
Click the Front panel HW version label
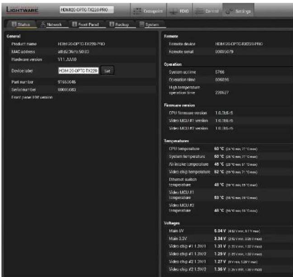(32, 97)
